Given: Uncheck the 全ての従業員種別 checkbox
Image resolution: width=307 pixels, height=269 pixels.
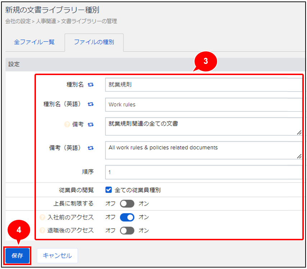Looking at the screenshot, I should (109, 190).
